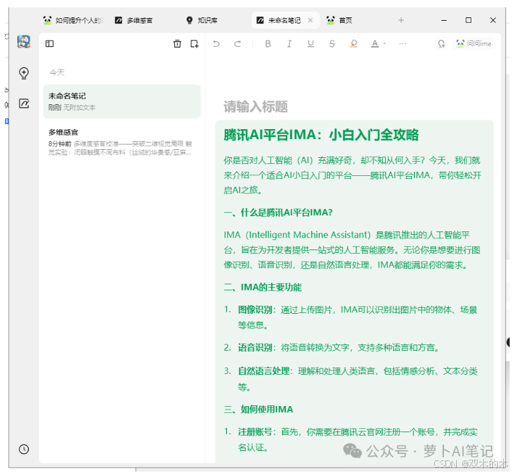The width and height of the screenshot is (513, 473).
Task: Undo the last edit
Action: pos(216,43)
